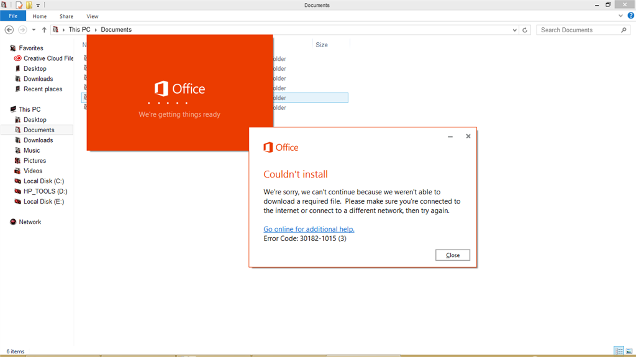This screenshot has width=636, height=357.
Task: Click the Local Disk (C:) drive icon
Action: 17,181
